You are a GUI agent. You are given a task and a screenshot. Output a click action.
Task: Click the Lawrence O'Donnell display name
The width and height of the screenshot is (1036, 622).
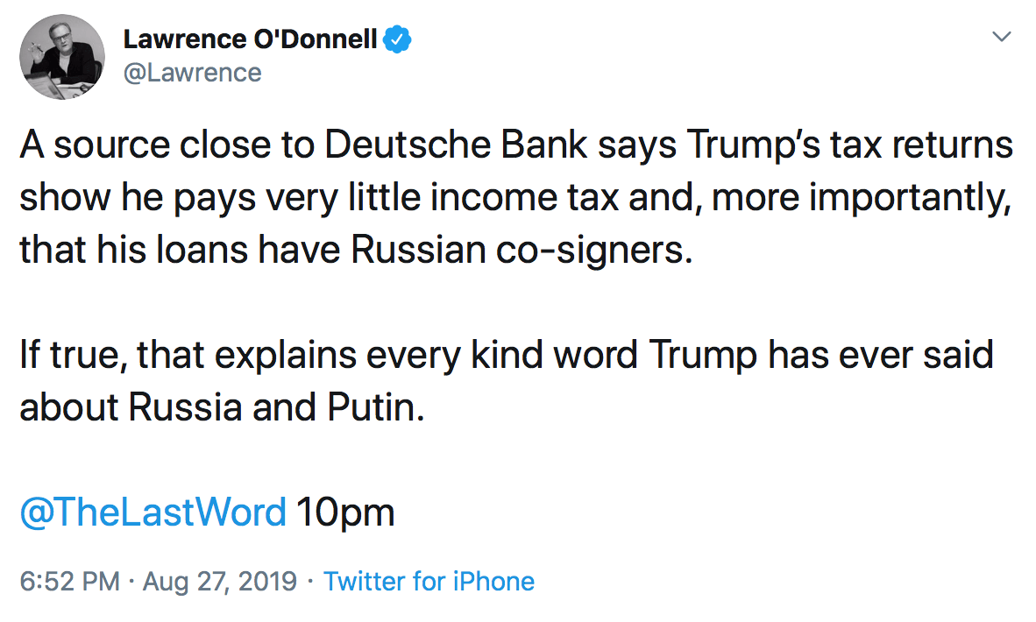pyautogui.click(x=251, y=39)
